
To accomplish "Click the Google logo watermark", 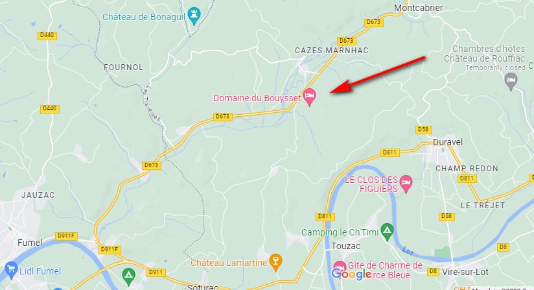I will pos(351,274).
